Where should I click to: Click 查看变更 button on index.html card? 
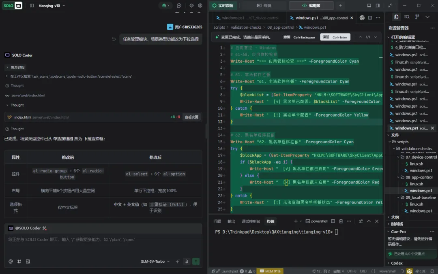click(x=191, y=117)
